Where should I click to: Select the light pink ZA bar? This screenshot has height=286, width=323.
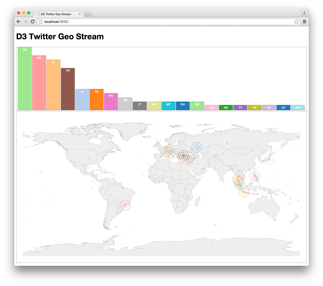212,108
